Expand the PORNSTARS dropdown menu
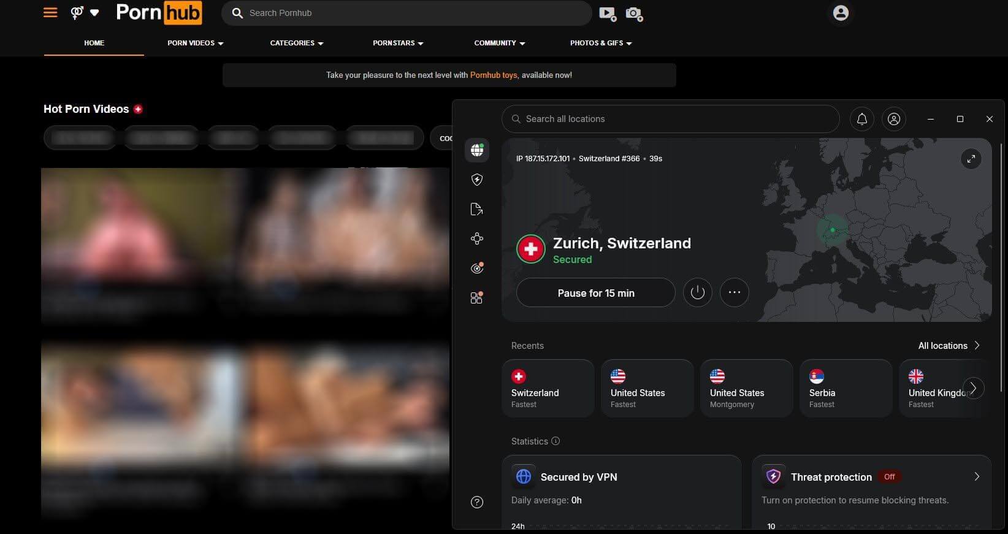This screenshot has height=534, width=1008. [398, 43]
